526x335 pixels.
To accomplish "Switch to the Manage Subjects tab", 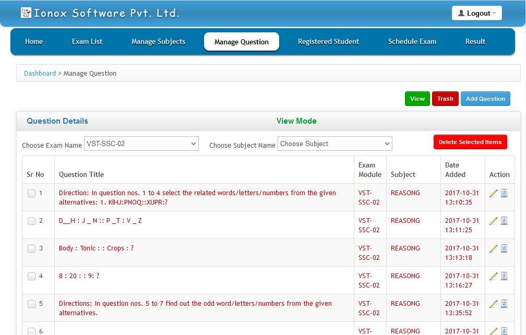I will pos(158,41).
